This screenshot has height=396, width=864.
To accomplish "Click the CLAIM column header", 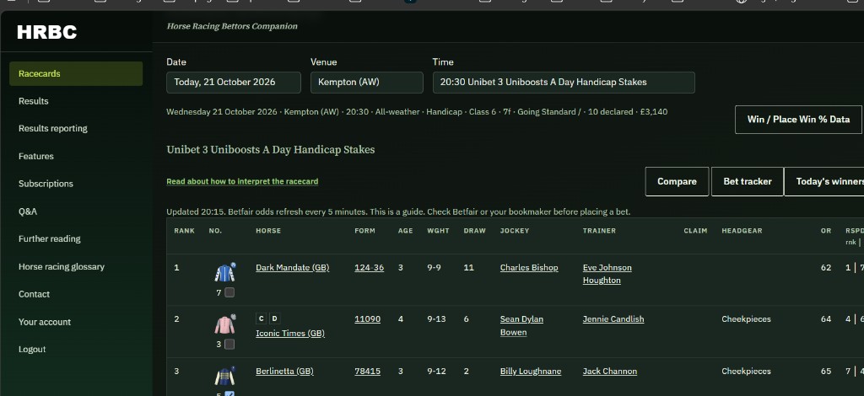I will click(695, 231).
